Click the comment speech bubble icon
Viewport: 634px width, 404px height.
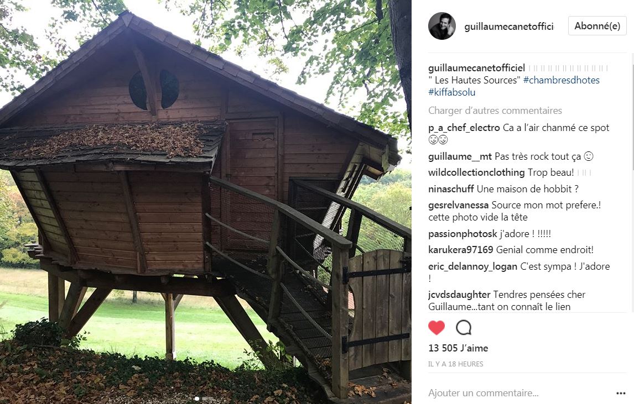(464, 328)
